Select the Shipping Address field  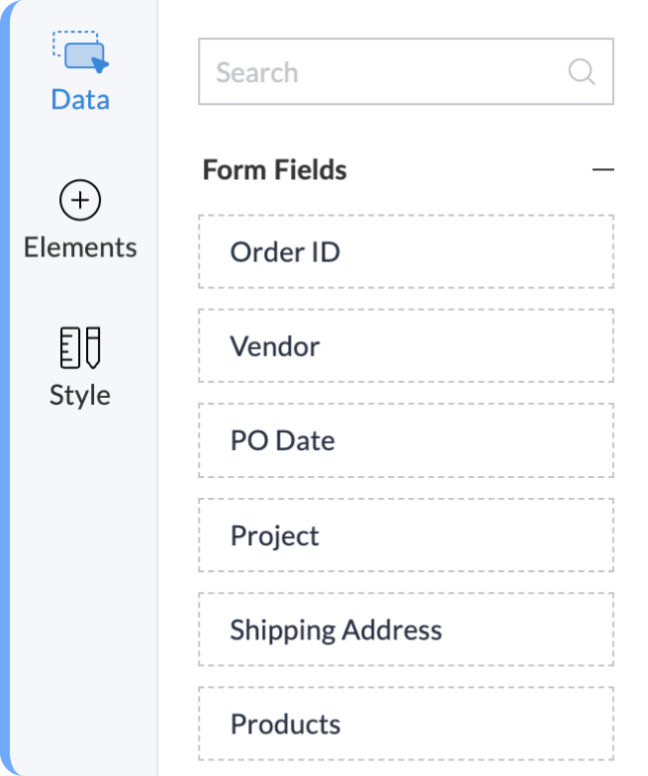pyautogui.click(x=406, y=630)
